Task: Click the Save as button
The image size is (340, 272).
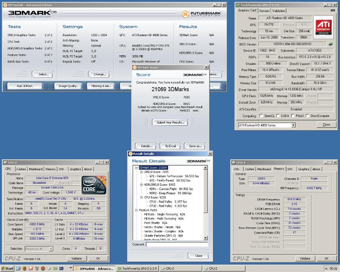Action: click(195, 146)
